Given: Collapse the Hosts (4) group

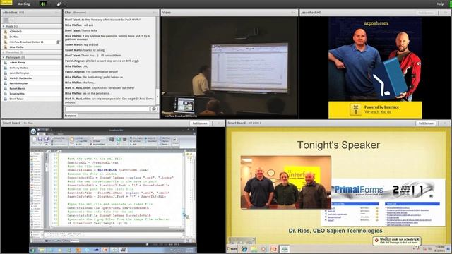Looking at the screenshot, I should (4, 26).
